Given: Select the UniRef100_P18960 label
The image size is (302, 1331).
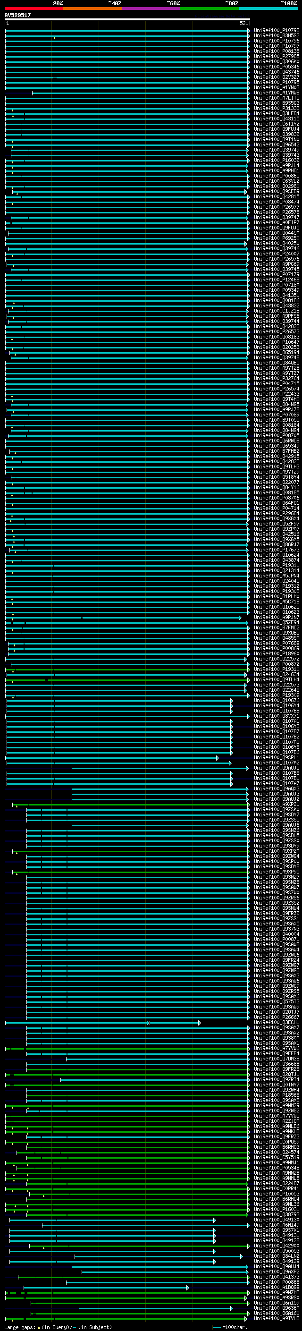Looking at the screenshot, I should [277, 653].
